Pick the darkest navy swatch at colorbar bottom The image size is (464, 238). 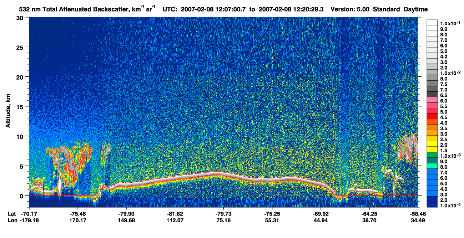tap(432, 204)
